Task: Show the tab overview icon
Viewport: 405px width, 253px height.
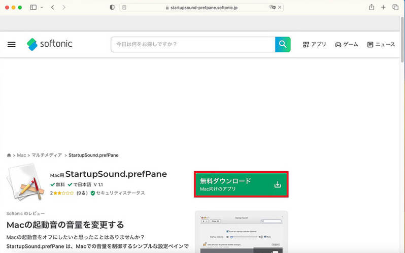Action: coord(395,7)
